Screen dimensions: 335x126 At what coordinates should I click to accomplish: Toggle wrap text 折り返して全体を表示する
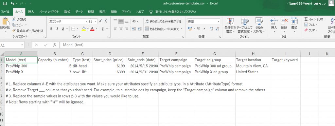tap(163, 21)
